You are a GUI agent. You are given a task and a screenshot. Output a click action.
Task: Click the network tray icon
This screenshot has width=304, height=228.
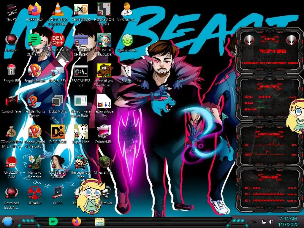coord(264,221)
